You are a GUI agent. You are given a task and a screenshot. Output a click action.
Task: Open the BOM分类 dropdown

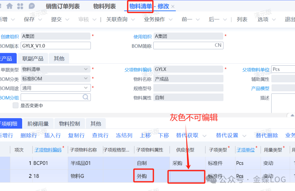(86, 79)
